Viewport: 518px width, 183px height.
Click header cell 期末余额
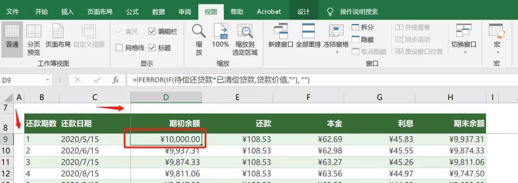point(450,123)
